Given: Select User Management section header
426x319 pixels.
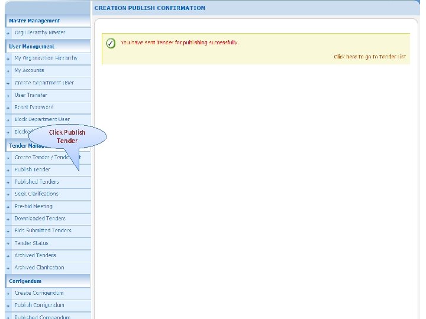Looking at the screenshot, I should [32, 47].
